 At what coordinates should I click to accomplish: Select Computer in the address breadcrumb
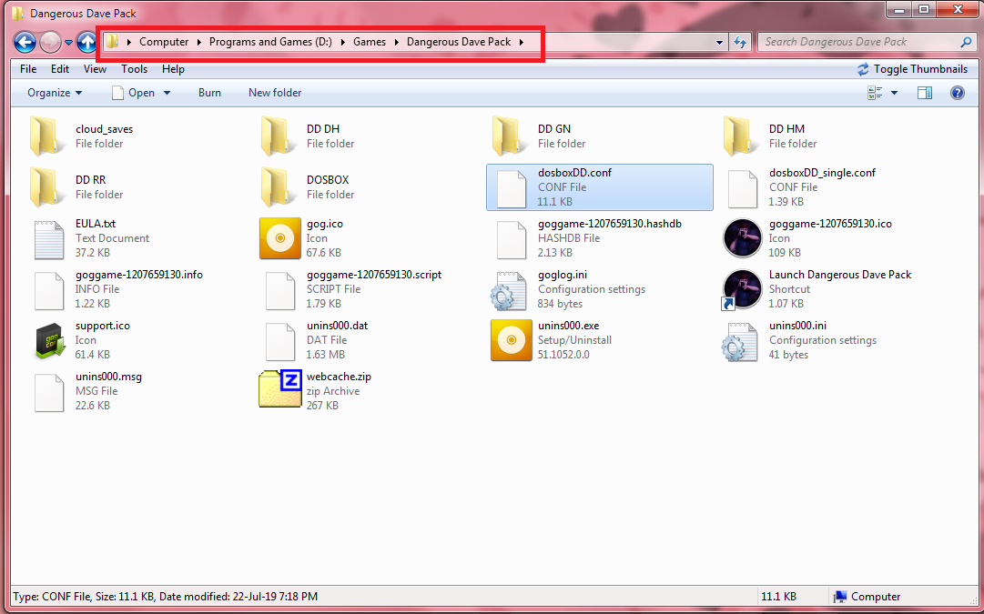[164, 42]
